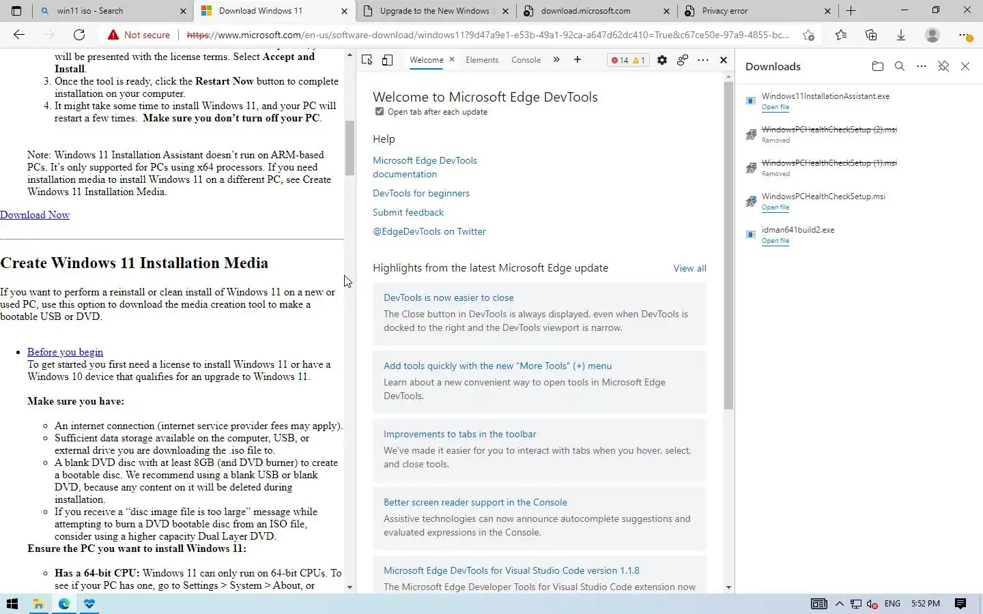This screenshot has height=614, width=983.
Task: Open the Favorites list icon
Action: (x=841, y=35)
